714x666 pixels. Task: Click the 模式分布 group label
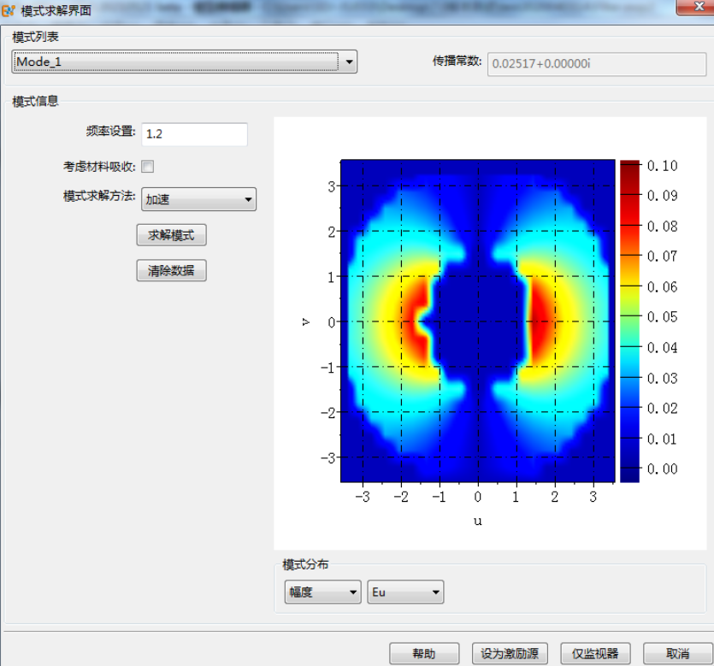tap(305, 564)
